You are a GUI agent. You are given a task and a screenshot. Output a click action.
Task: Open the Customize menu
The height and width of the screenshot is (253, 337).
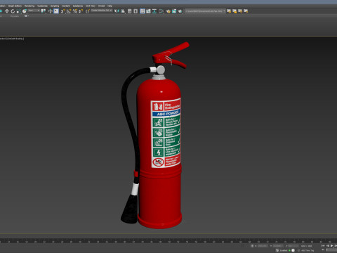point(42,6)
